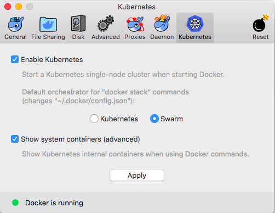Click the Reset bomb icon
This screenshot has width=275, height=213.
click(260, 24)
